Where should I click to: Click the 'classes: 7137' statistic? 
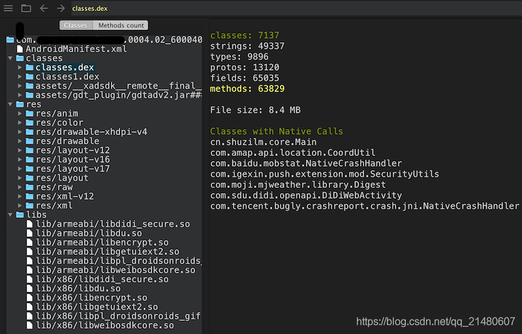point(245,35)
